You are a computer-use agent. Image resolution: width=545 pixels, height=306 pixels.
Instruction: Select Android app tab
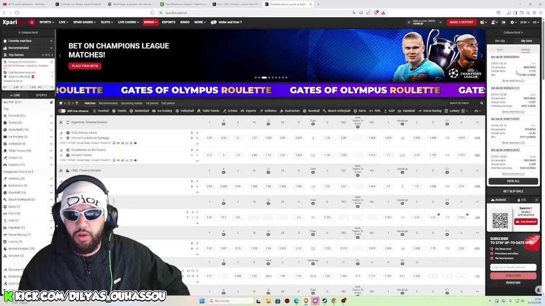(x=499, y=200)
